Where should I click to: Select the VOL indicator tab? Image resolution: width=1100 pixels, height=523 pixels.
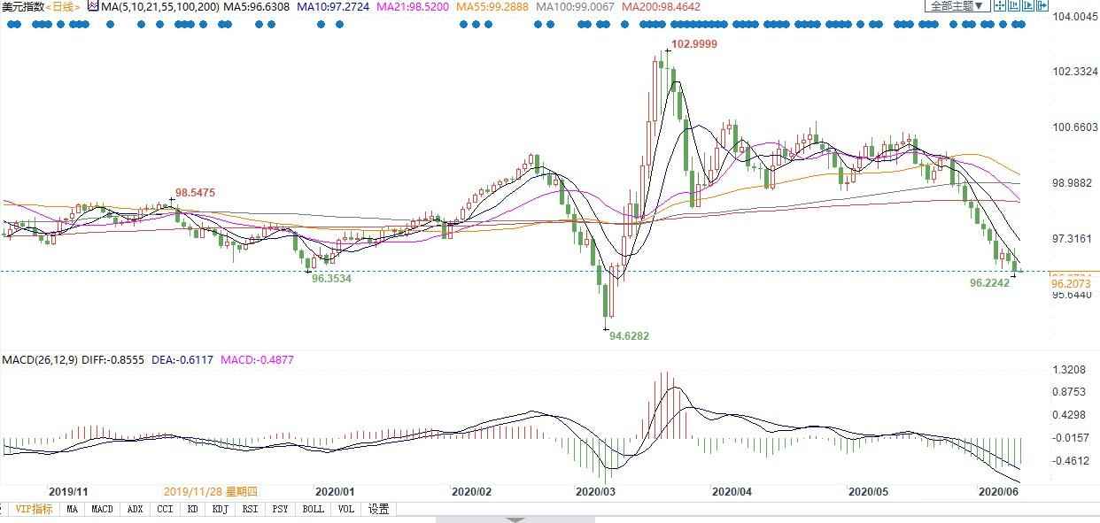click(346, 509)
